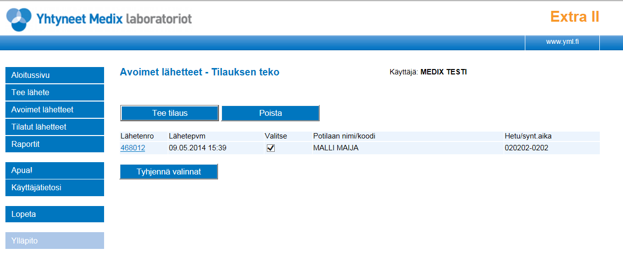Click the Tee tilaus button
Screen dimensions: 623x277
tap(170, 113)
